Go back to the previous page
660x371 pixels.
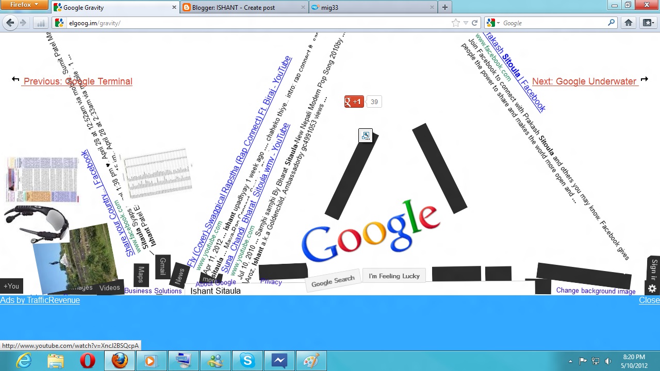tap(10, 23)
